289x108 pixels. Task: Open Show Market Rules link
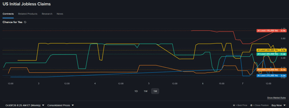[x=276, y=98]
